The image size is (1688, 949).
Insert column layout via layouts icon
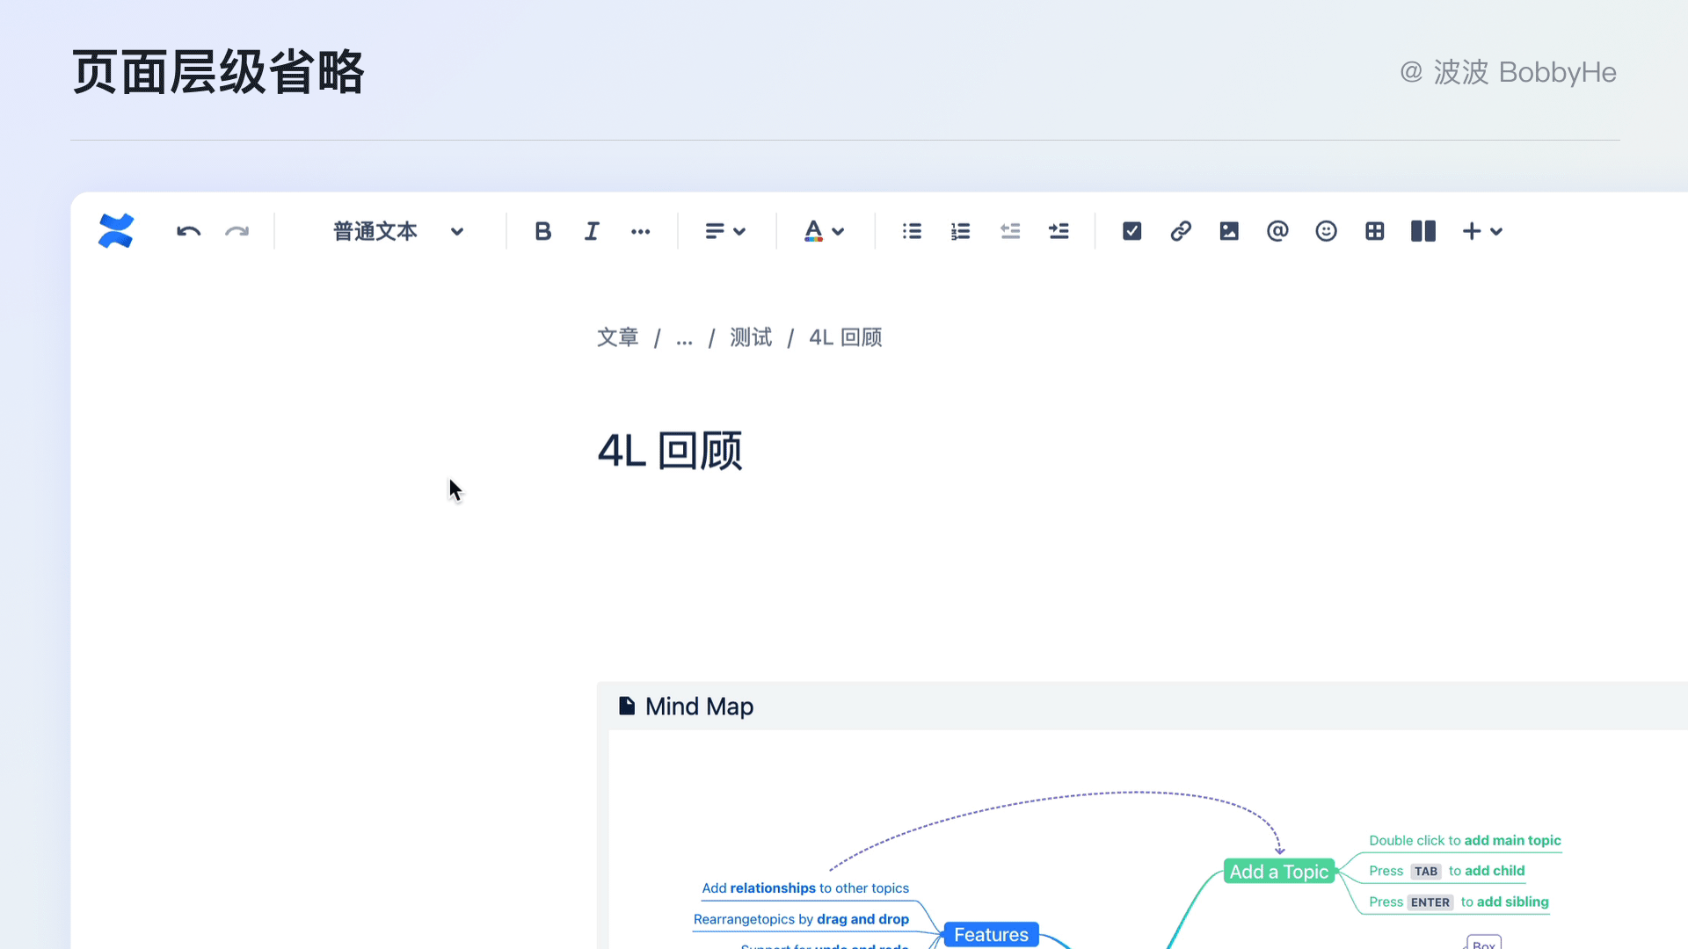coord(1423,231)
